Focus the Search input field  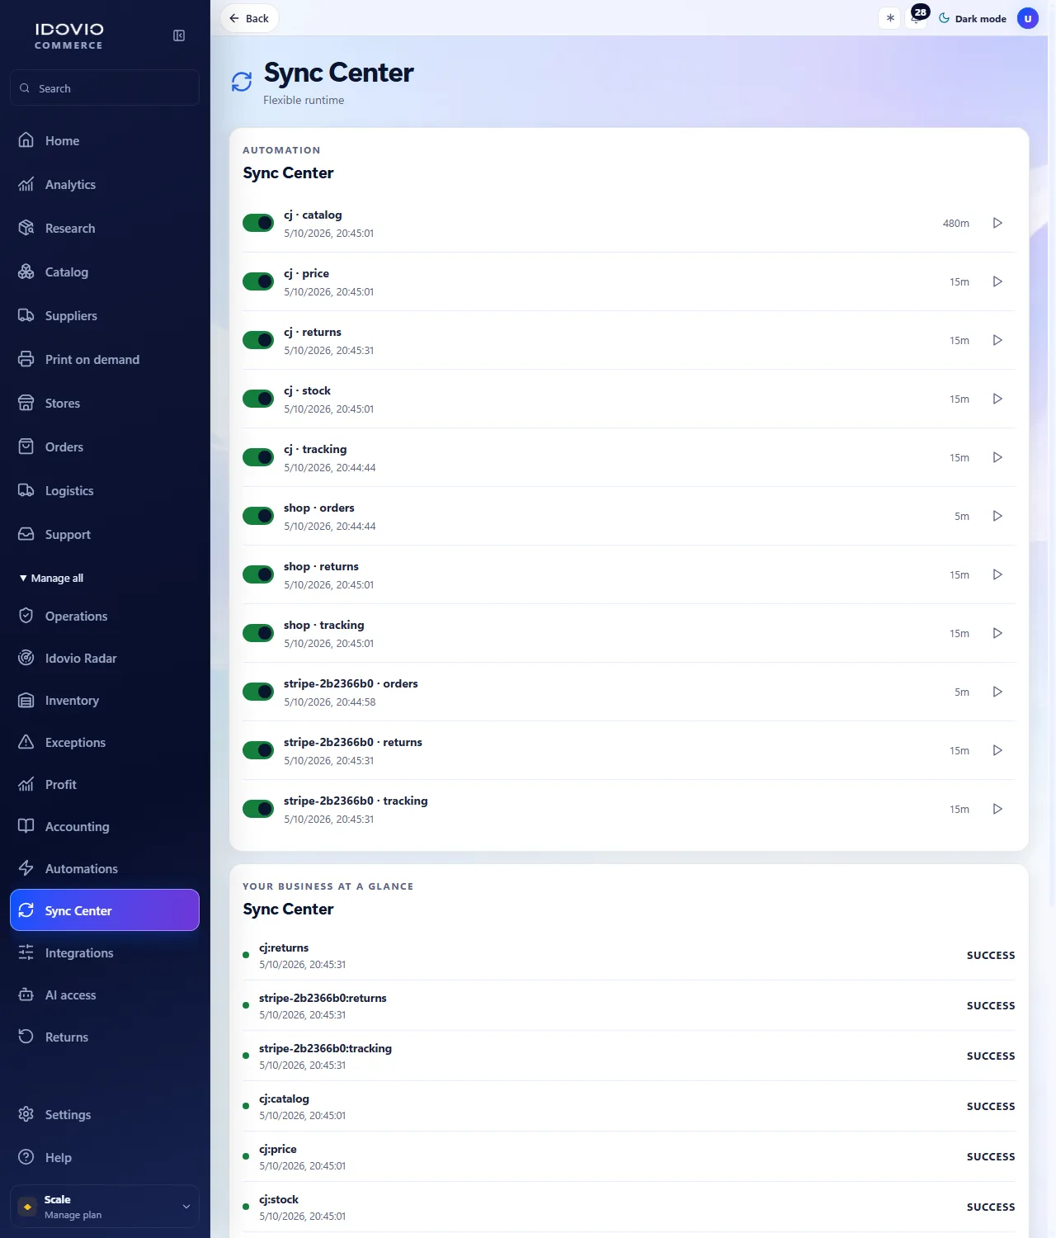coord(105,87)
